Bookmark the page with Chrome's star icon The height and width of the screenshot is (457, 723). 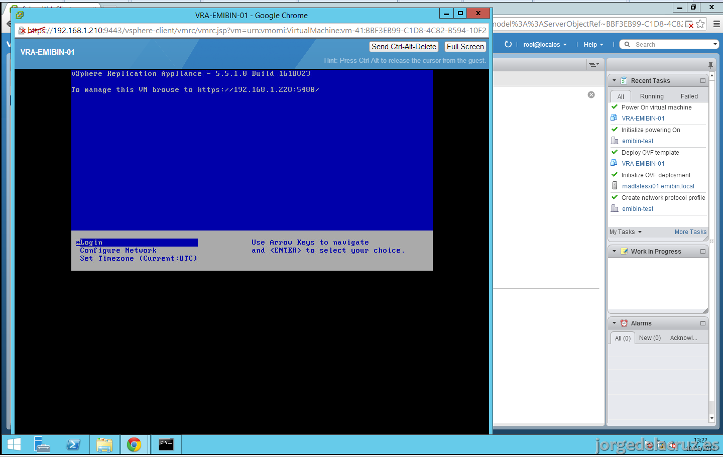[700, 24]
